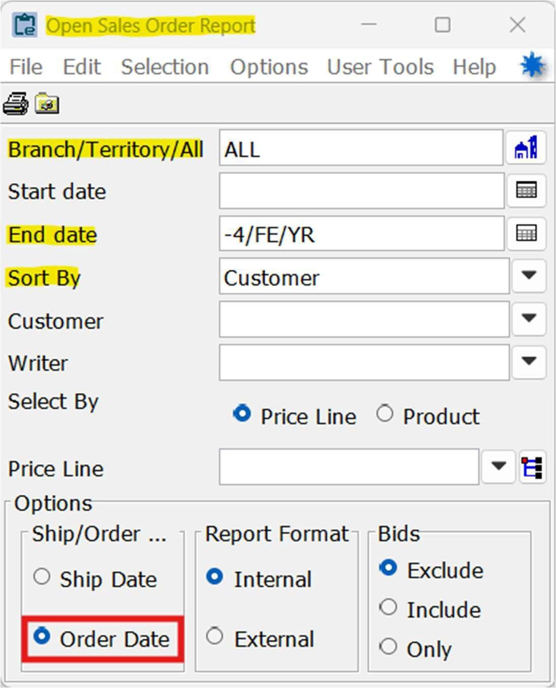Expand the Sort By dropdown
556x688 pixels.
(529, 276)
